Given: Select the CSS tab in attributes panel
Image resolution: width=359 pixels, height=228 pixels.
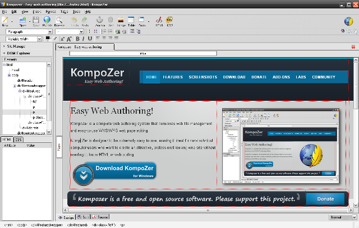Looking at the screenshot, I should click(x=19, y=139).
